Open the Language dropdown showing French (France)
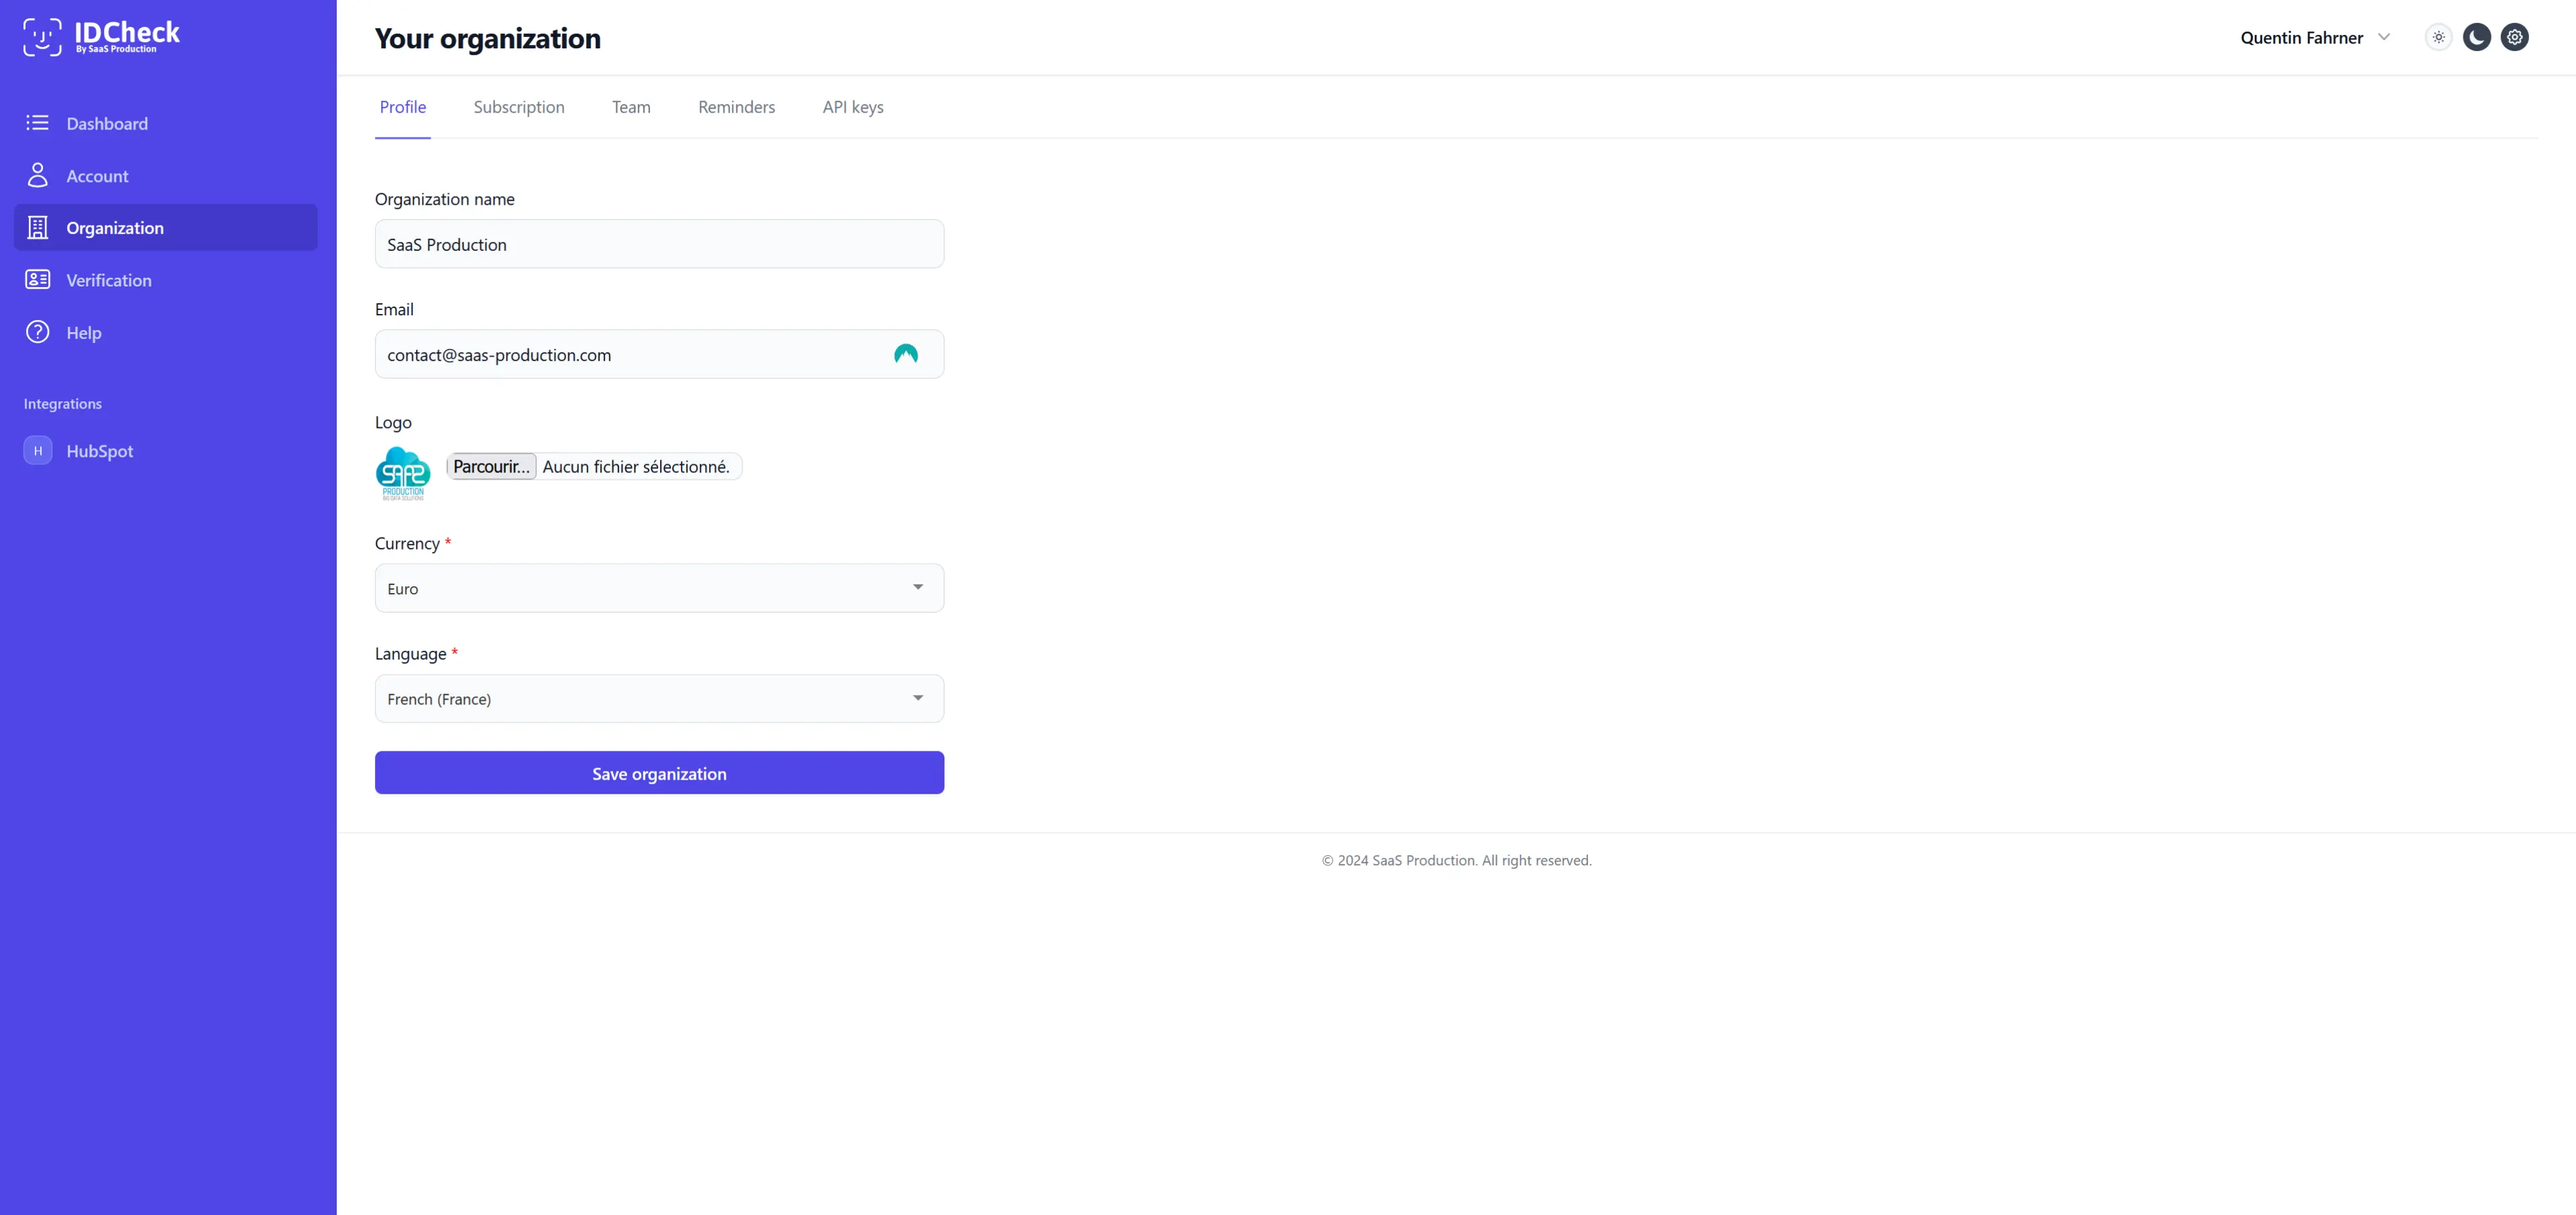Viewport: 2576px width, 1215px height. (659, 698)
